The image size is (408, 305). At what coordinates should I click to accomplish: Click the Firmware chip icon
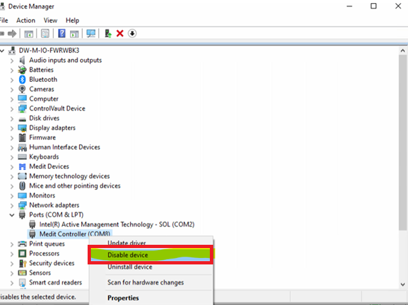click(x=22, y=137)
